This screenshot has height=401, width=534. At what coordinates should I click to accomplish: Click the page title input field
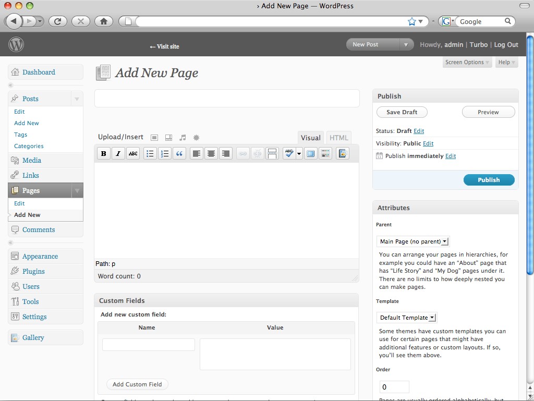point(227,99)
